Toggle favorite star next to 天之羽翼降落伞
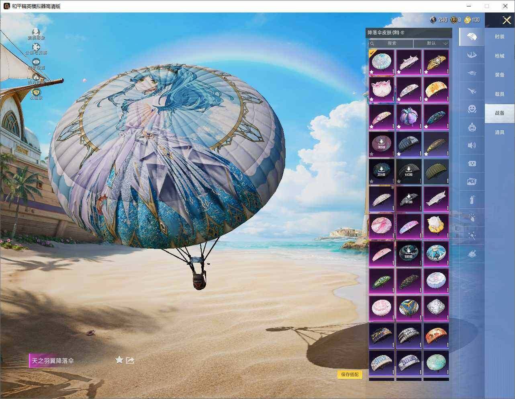 119,360
